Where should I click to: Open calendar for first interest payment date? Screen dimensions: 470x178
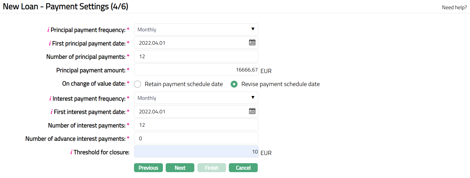(x=252, y=111)
